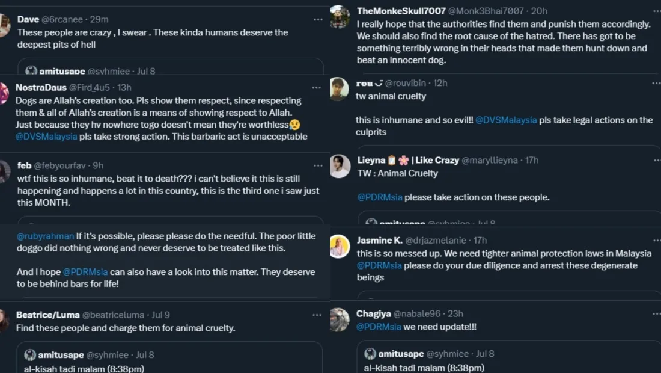Click @PDRMsia in Chagiya's 'we need update' tweet
The image size is (661, 373).
[x=379, y=327]
